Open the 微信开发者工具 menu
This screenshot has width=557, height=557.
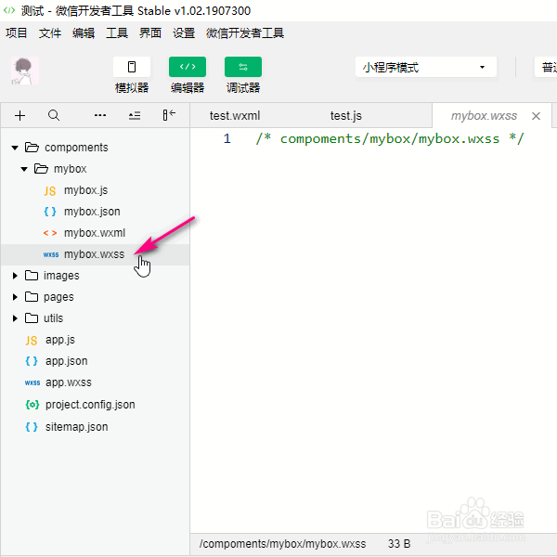point(245,33)
